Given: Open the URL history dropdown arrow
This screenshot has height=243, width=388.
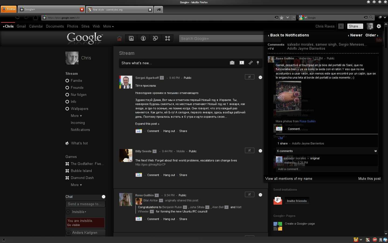Looking at the screenshot, I should coord(287,18).
